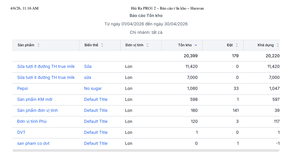Click the horizontal scrollbar below the table
290x160 pixels.
coord(146,150)
